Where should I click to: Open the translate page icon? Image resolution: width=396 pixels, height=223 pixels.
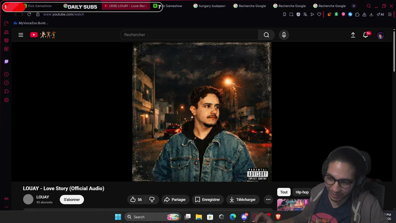(305, 14)
